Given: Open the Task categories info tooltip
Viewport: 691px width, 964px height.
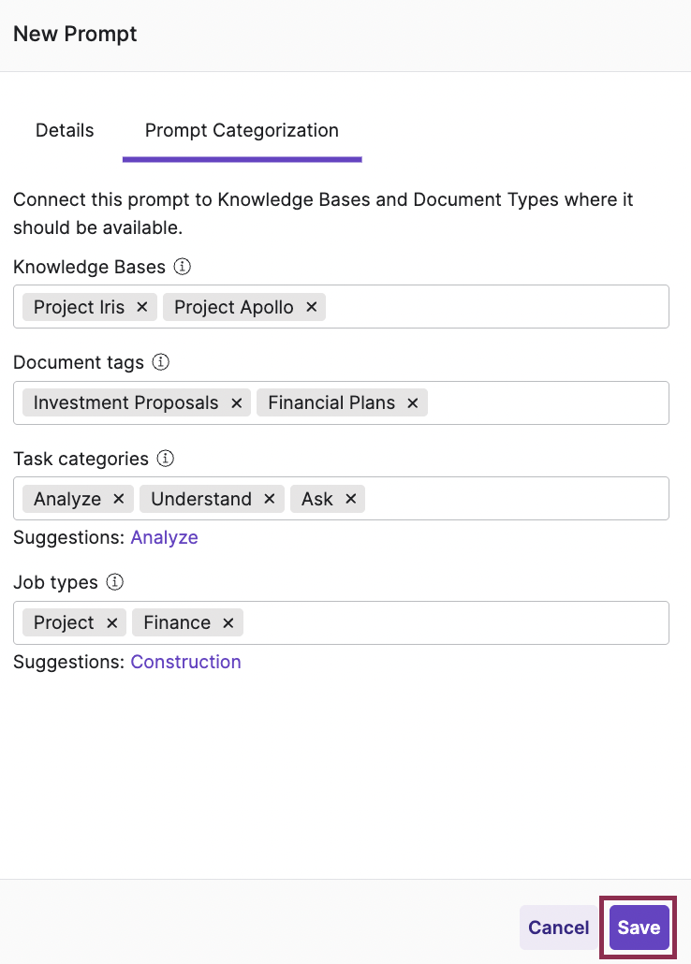Looking at the screenshot, I should click(x=165, y=459).
